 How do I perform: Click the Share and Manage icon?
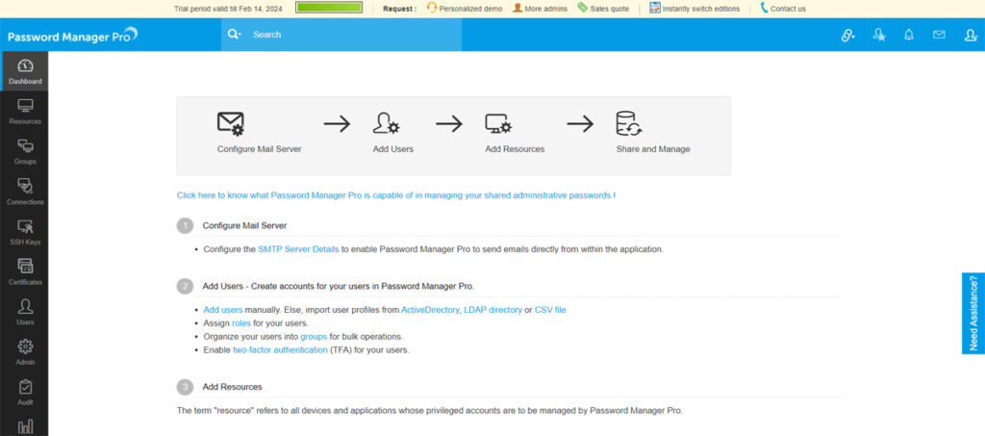click(x=628, y=124)
